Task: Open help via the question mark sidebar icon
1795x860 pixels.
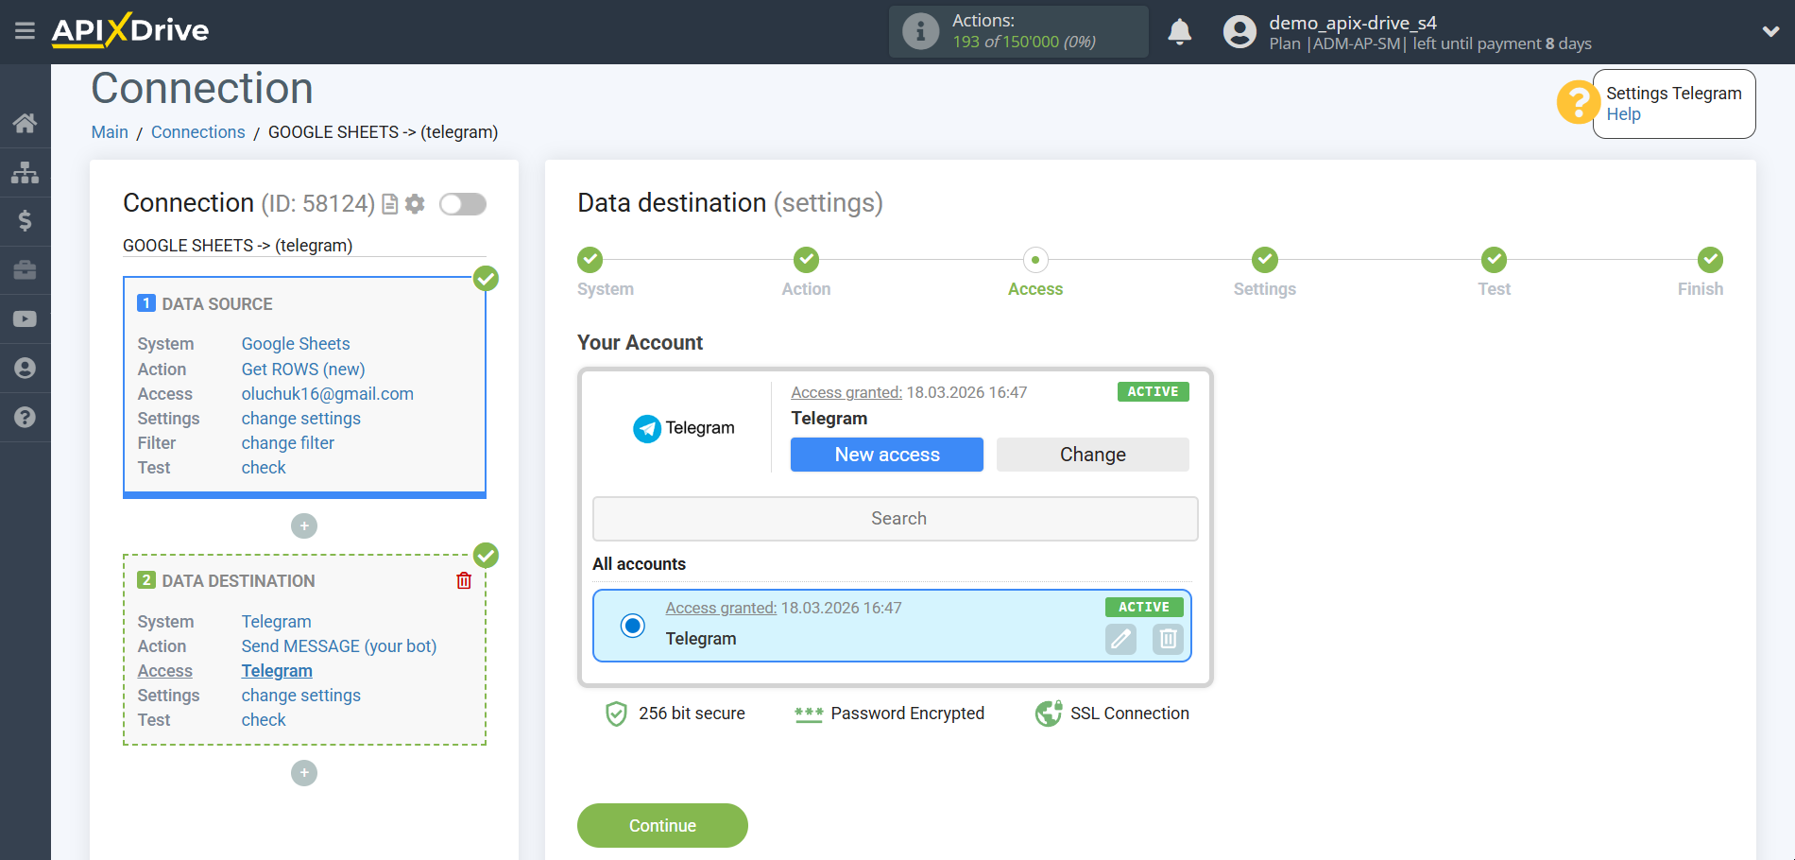Action: click(x=25, y=417)
